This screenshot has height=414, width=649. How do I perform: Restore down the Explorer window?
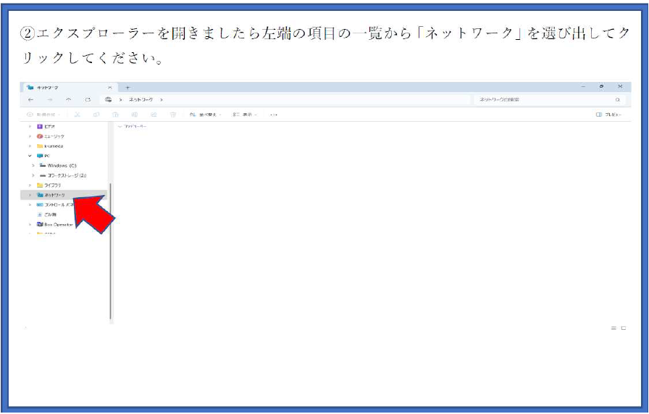601,86
